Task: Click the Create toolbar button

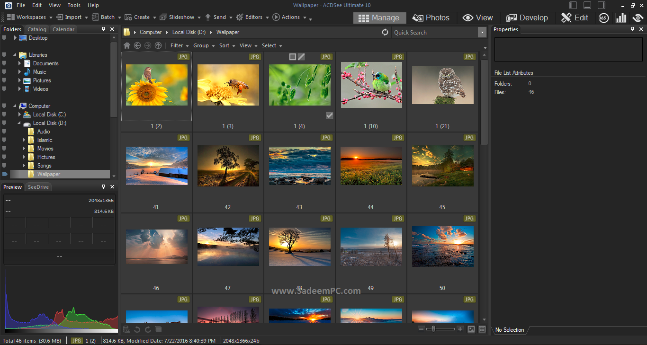Action: pos(138,17)
